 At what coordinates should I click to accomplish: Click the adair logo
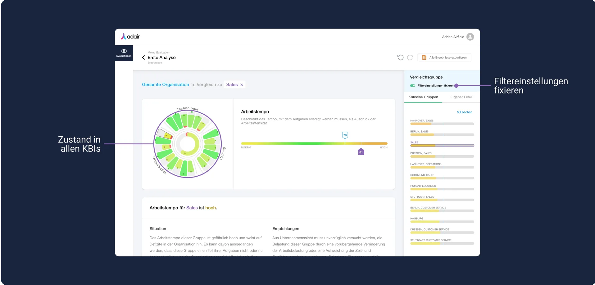pos(130,37)
